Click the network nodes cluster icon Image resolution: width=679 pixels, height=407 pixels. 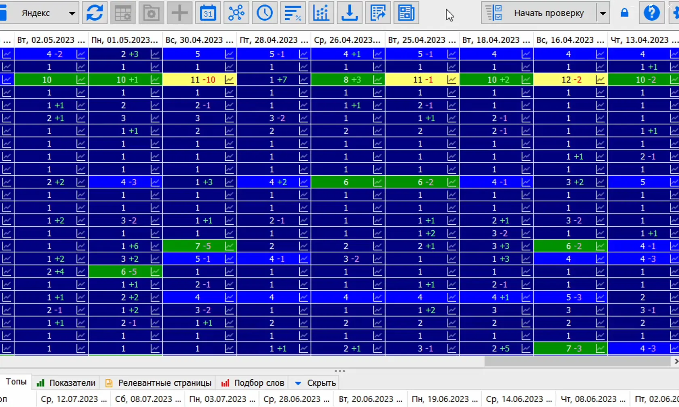(x=236, y=13)
